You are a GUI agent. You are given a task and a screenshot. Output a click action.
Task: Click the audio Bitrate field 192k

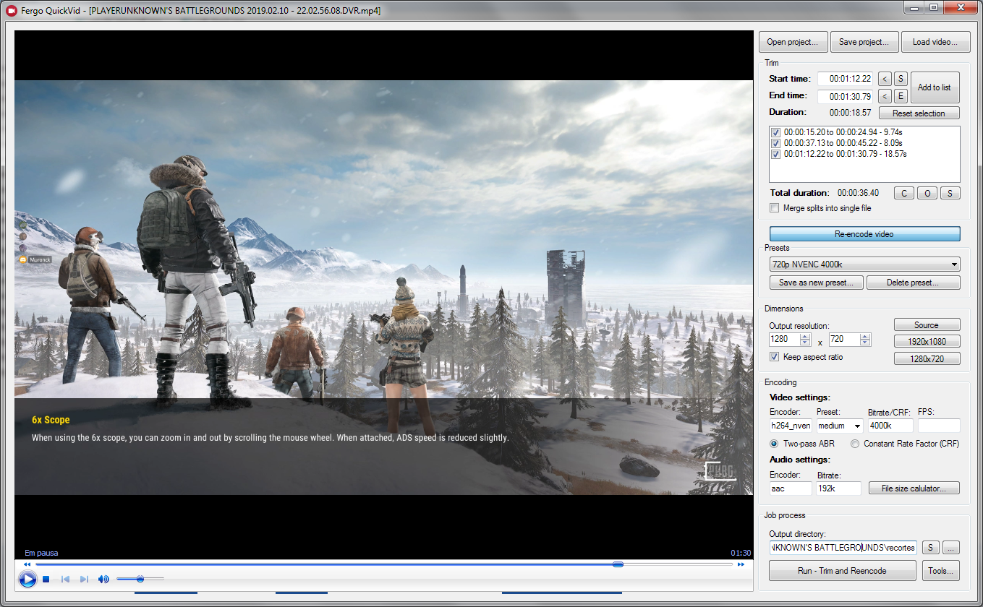[839, 488]
